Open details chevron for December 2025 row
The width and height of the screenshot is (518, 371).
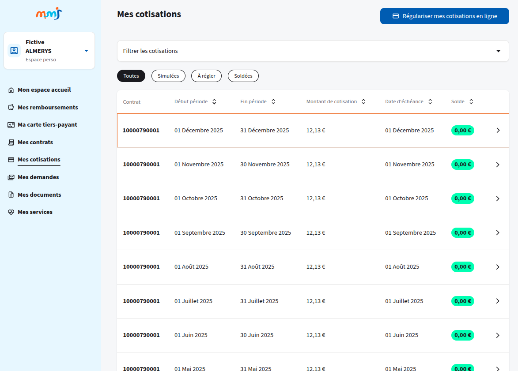pos(498,131)
